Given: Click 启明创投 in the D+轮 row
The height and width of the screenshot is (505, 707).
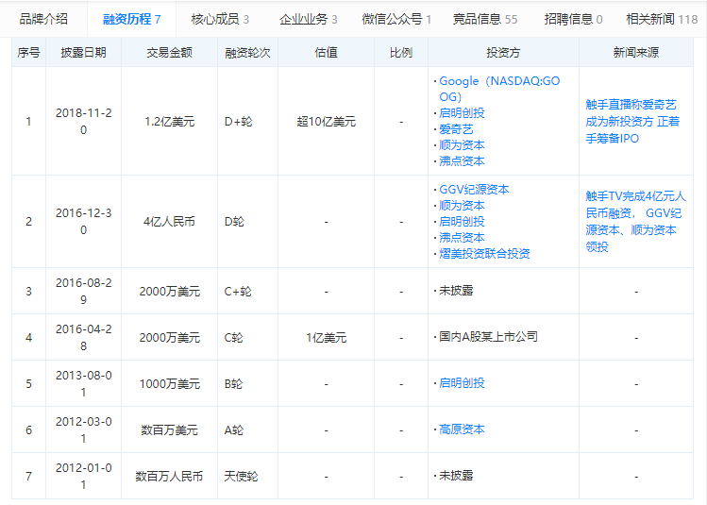Looking at the screenshot, I should [462, 112].
